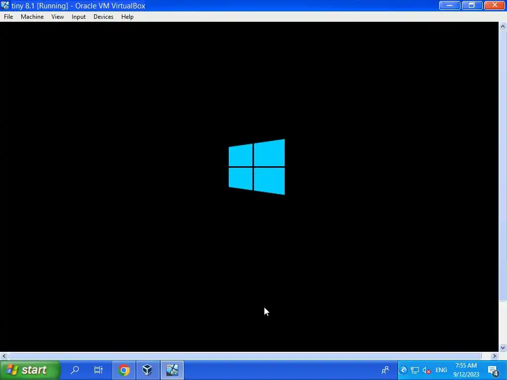The image size is (507, 380).
Task: Switch input language via ENG indicator
Action: (x=441, y=370)
